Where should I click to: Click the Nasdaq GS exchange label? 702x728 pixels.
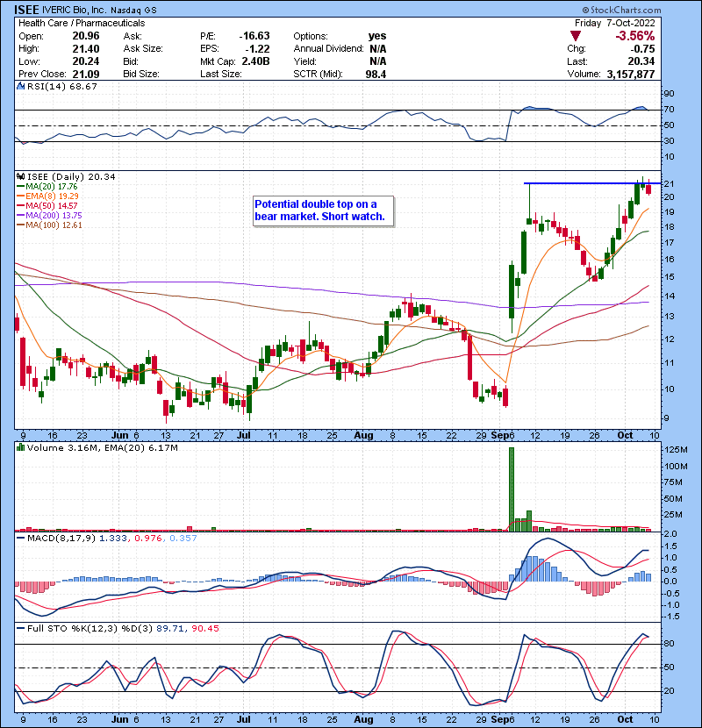[133, 10]
